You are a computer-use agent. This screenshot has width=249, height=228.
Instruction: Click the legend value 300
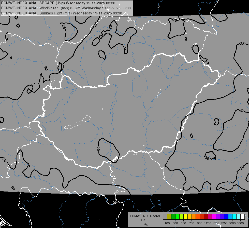(x=175, y=223)
